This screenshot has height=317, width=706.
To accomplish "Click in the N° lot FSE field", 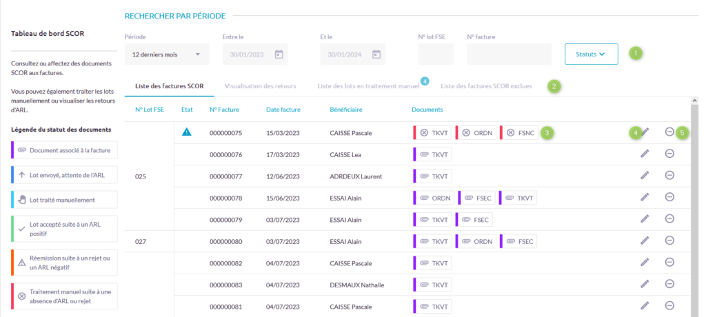I will click(x=435, y=54).
